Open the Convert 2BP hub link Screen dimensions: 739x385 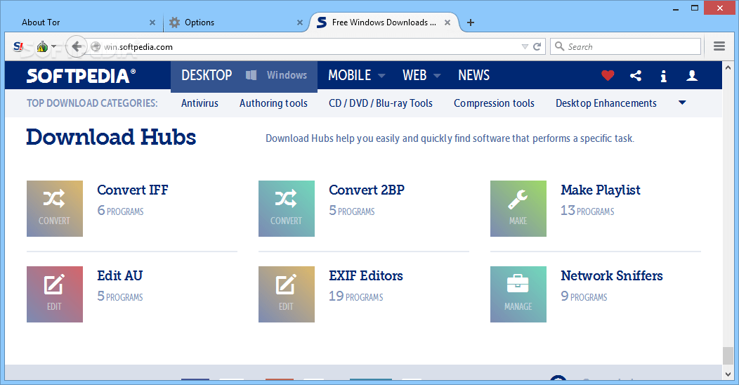click(x=367, y=190)
